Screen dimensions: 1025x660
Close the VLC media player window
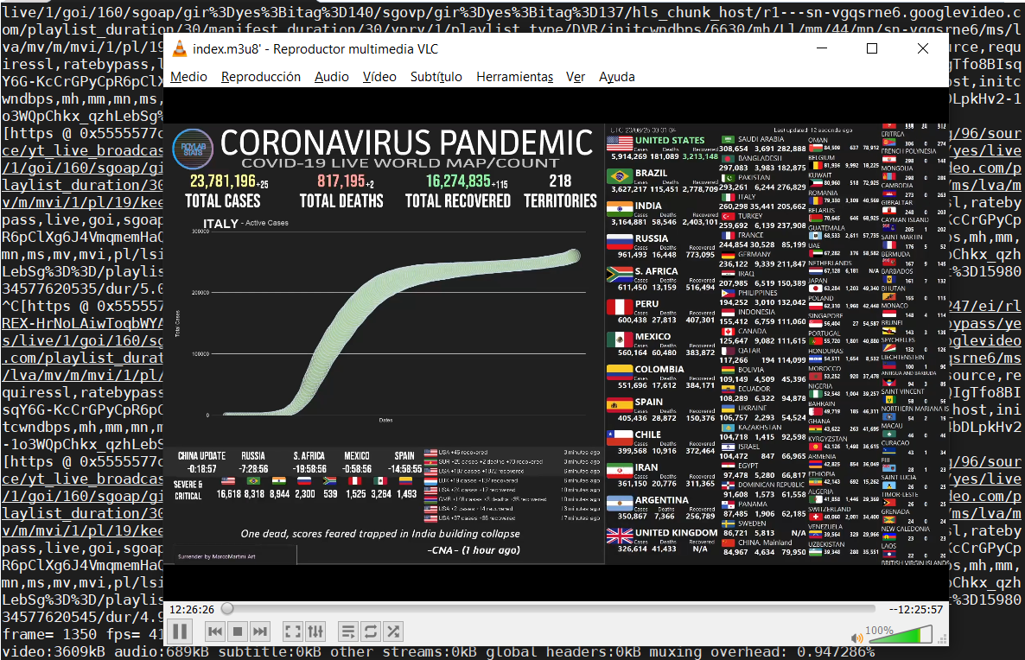[922, 48]
